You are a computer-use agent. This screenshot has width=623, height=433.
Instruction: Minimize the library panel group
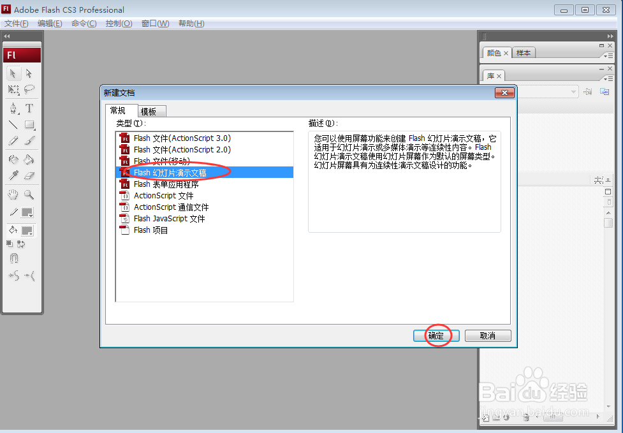(601, 69)
